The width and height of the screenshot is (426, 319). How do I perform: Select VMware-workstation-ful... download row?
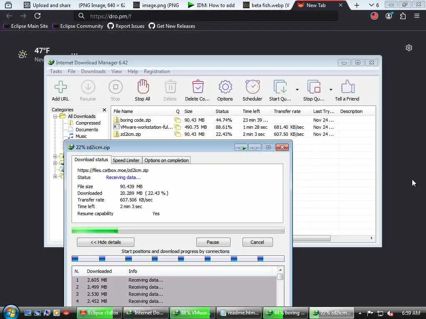coord(243,127)
